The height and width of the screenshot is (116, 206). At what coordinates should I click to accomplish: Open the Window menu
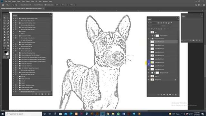(45, 1)
